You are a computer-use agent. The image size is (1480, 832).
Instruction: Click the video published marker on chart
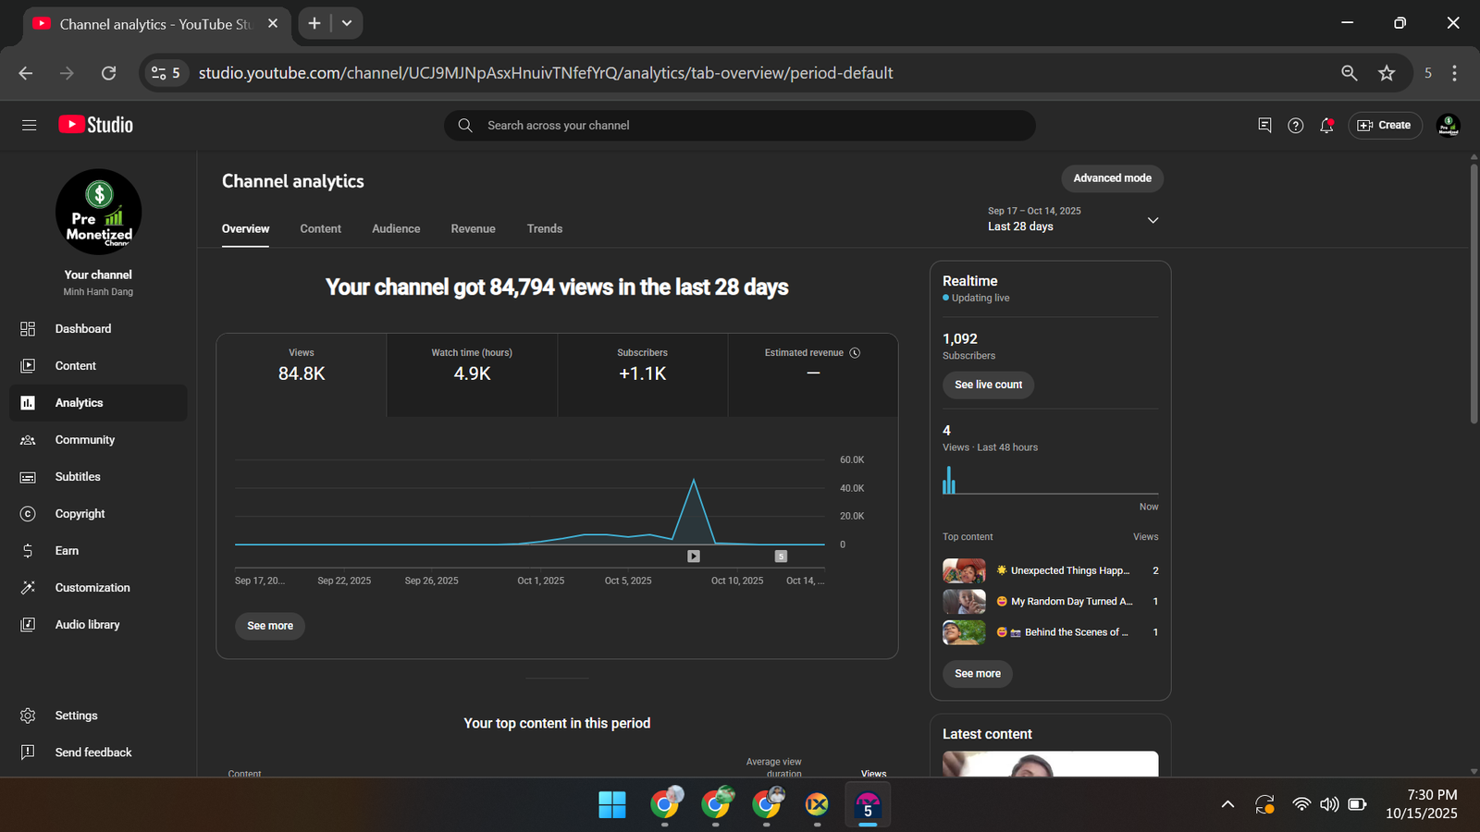pos(694,557)
